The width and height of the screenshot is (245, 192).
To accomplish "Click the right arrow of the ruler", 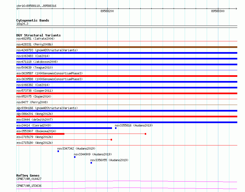I will pos(236,9).
